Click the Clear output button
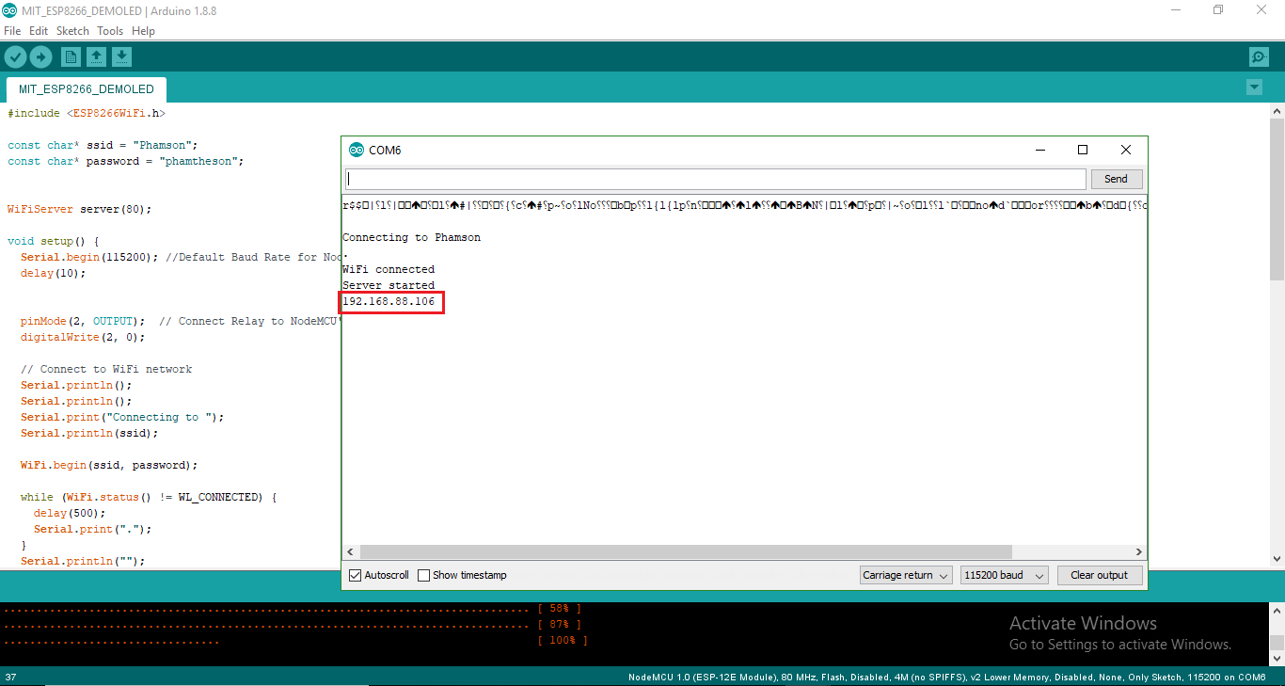1285x686 pixels. (1099, 575)
